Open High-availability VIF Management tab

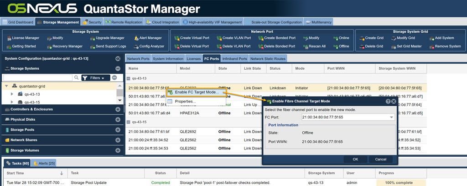pos(213,22)
